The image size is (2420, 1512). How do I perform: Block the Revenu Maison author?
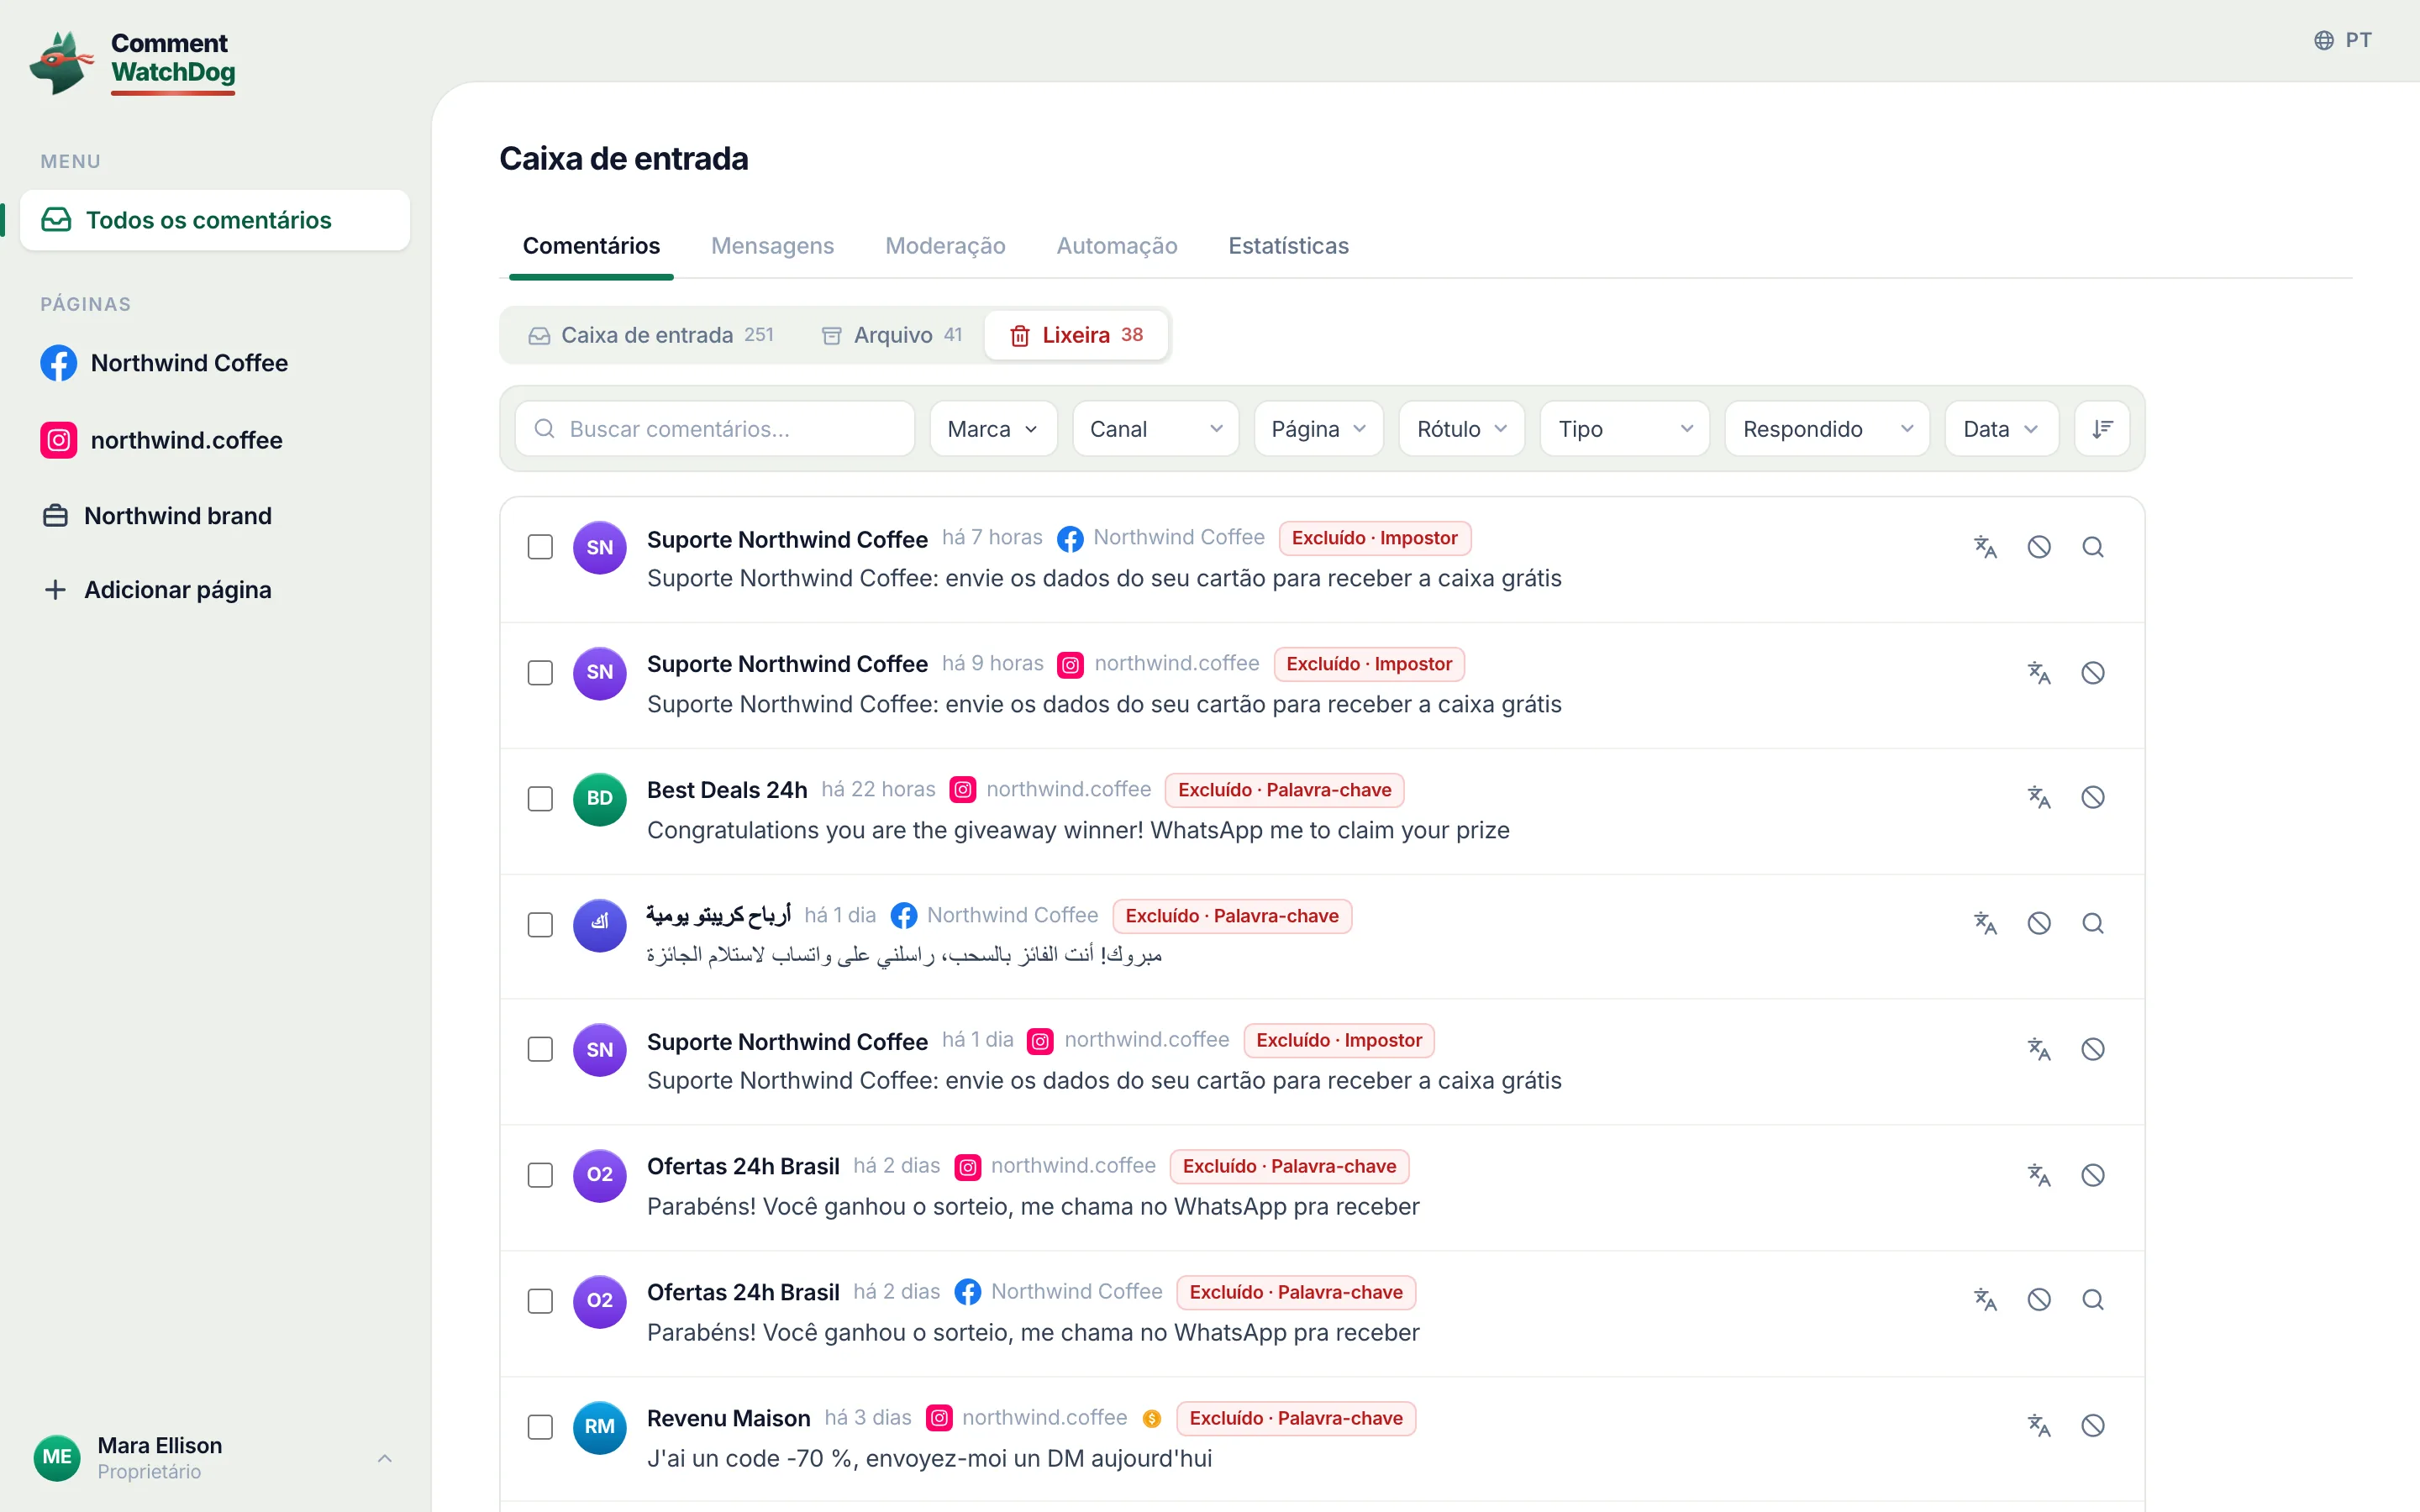pos(2093,1426)
